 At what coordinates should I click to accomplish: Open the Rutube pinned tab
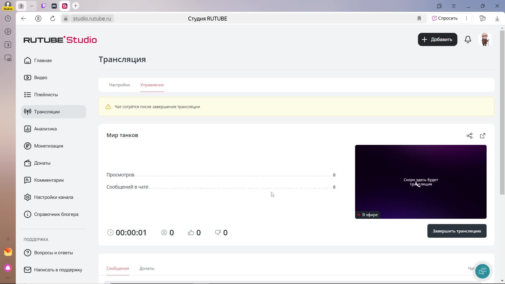pyautogui.click(x=54, y=6)
